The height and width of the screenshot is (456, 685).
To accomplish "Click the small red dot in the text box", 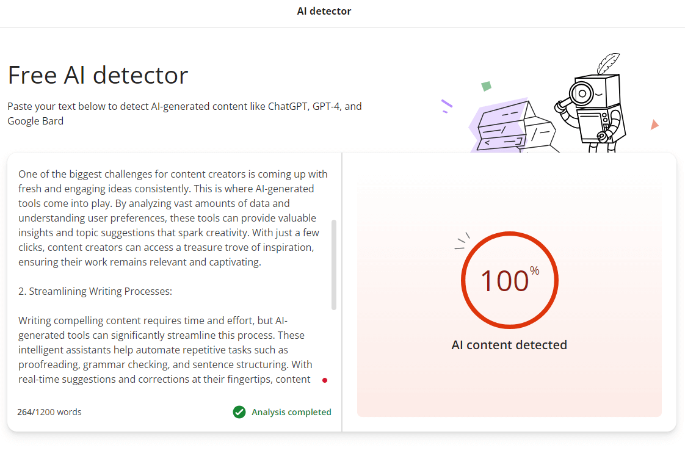I will click(x=325, y=380).
